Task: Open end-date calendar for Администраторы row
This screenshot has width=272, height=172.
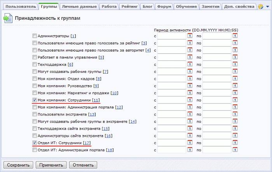Action: click(x=235, y=36)
